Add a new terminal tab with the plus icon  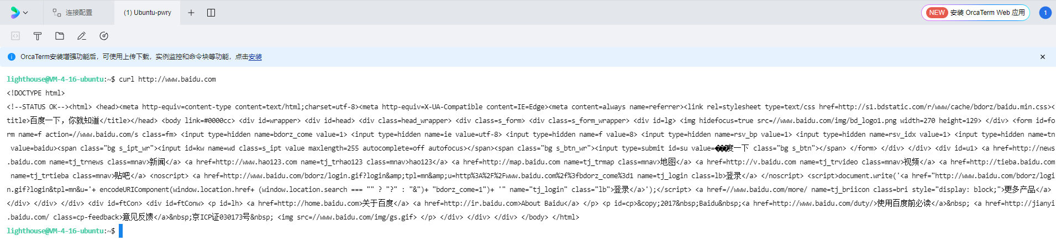[x=191, y=13]
